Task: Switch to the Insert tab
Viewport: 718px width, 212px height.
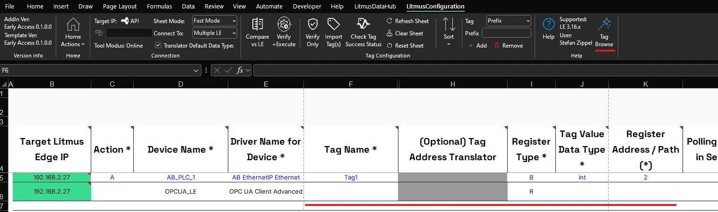Action: tap(61, 7)
